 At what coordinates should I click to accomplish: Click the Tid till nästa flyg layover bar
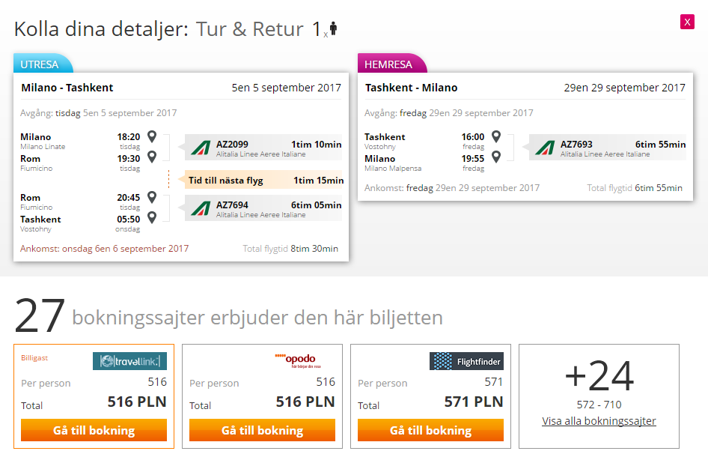click(x=263, y=181)
